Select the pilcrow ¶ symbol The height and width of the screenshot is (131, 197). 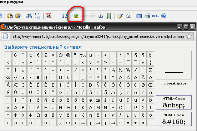(143, 55)
